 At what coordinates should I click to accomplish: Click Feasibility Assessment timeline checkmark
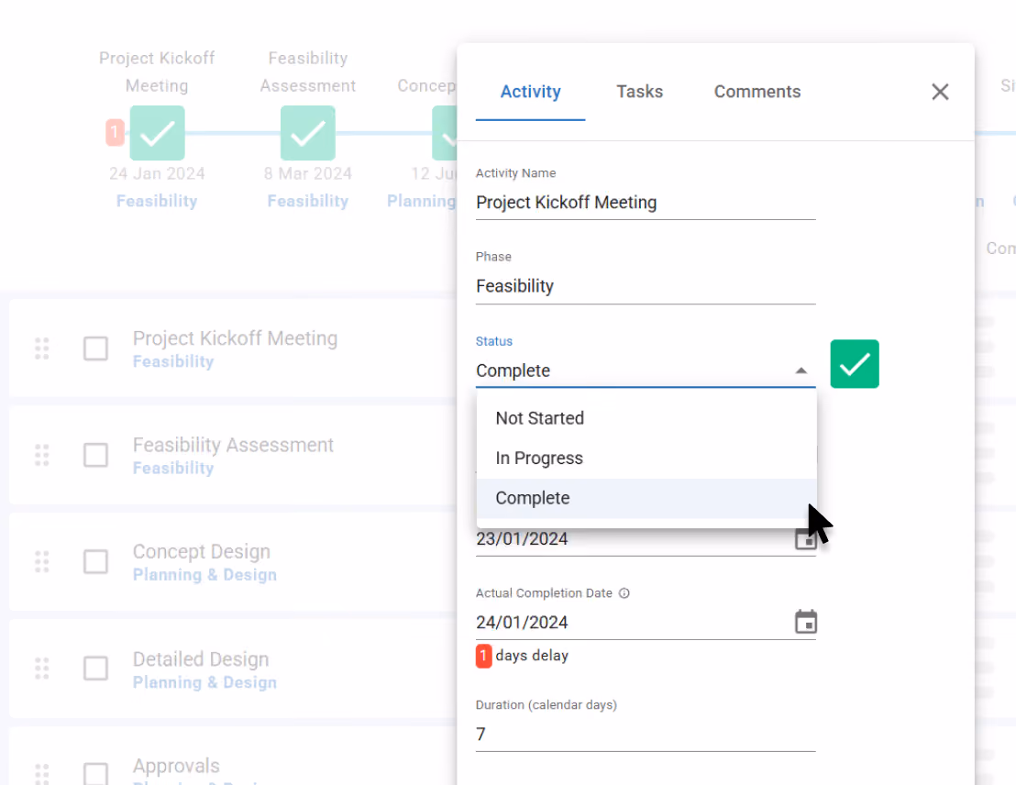click(308, 133)
